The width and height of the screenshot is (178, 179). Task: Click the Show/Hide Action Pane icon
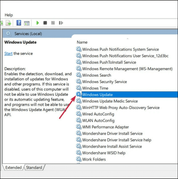click(x=27, y=23)
